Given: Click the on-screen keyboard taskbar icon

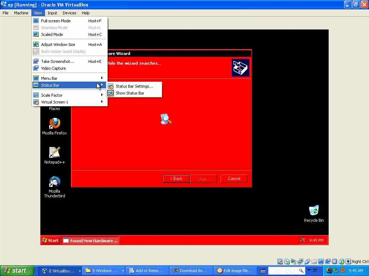Looking at the screenshot, I should point(263,271).
